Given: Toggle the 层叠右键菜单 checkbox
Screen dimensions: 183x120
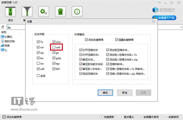Looking at the screenshot, I should pos(117,40).
